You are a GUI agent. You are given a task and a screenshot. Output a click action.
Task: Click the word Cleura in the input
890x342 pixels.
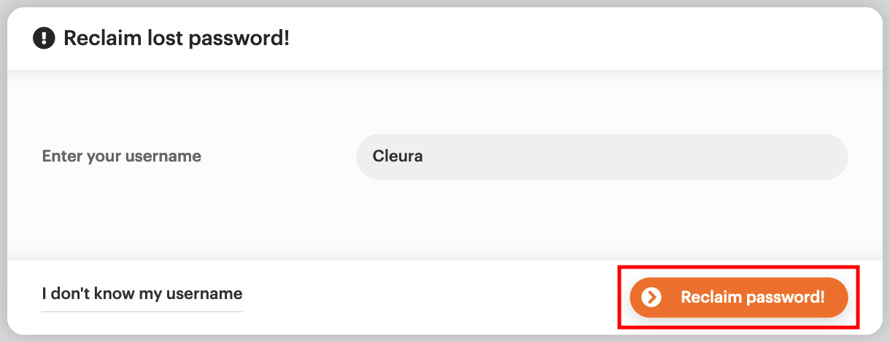[398, 156]
